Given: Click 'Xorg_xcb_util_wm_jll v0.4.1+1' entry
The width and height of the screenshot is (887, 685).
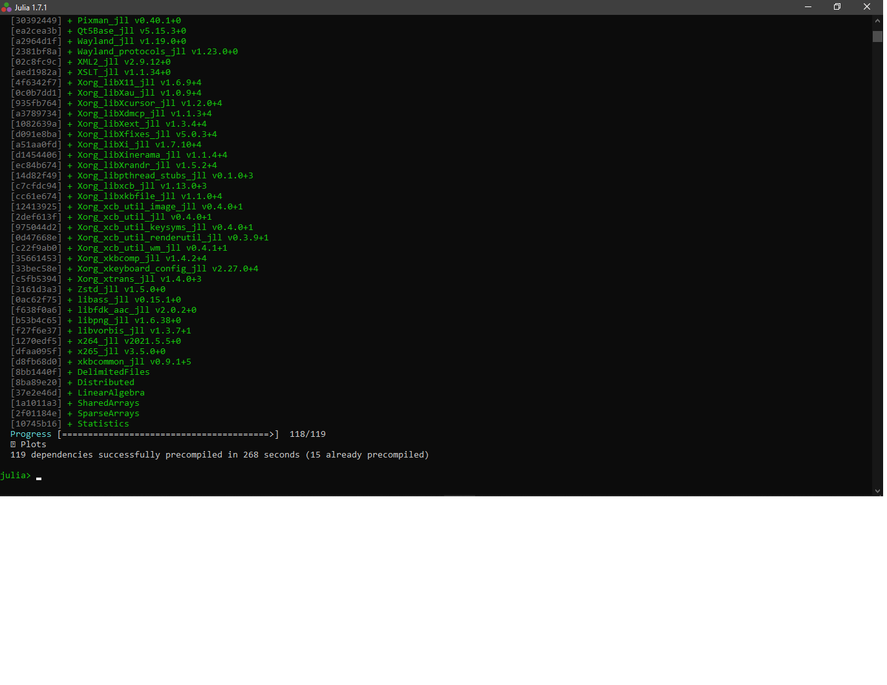Looking at the screenshot, I should tap(153, 248).
